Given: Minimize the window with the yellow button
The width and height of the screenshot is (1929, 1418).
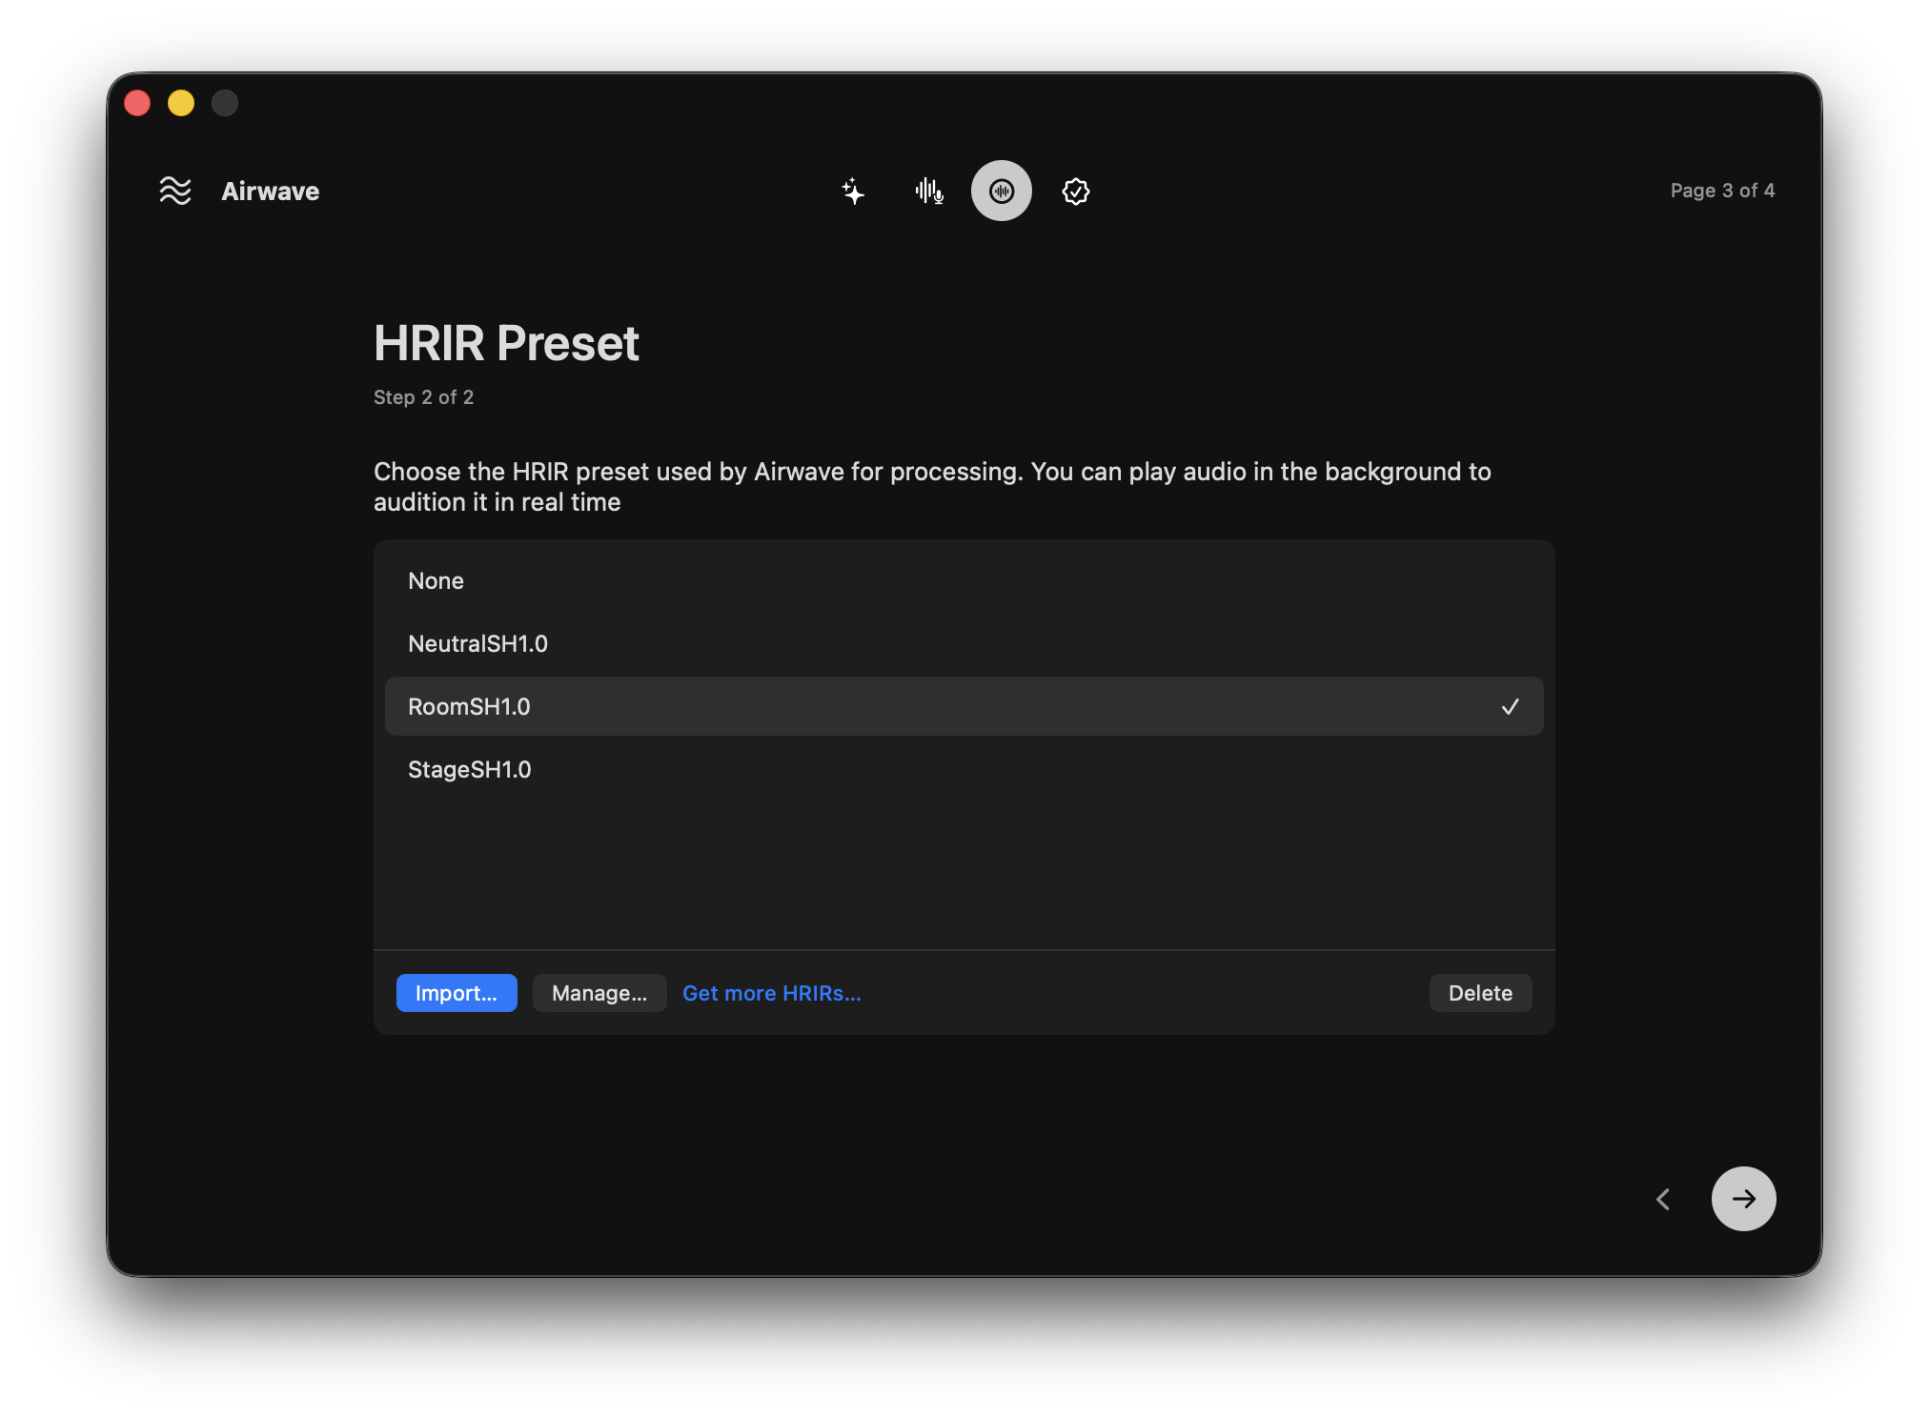Looking at the screenshot, I should coord(181,103).
